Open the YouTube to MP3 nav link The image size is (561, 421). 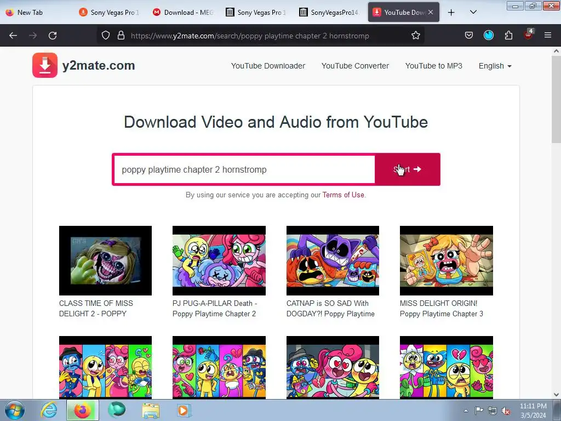point(434,66)
